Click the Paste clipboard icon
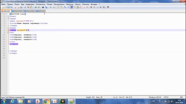186x104 pixels. tap(31, 7)
